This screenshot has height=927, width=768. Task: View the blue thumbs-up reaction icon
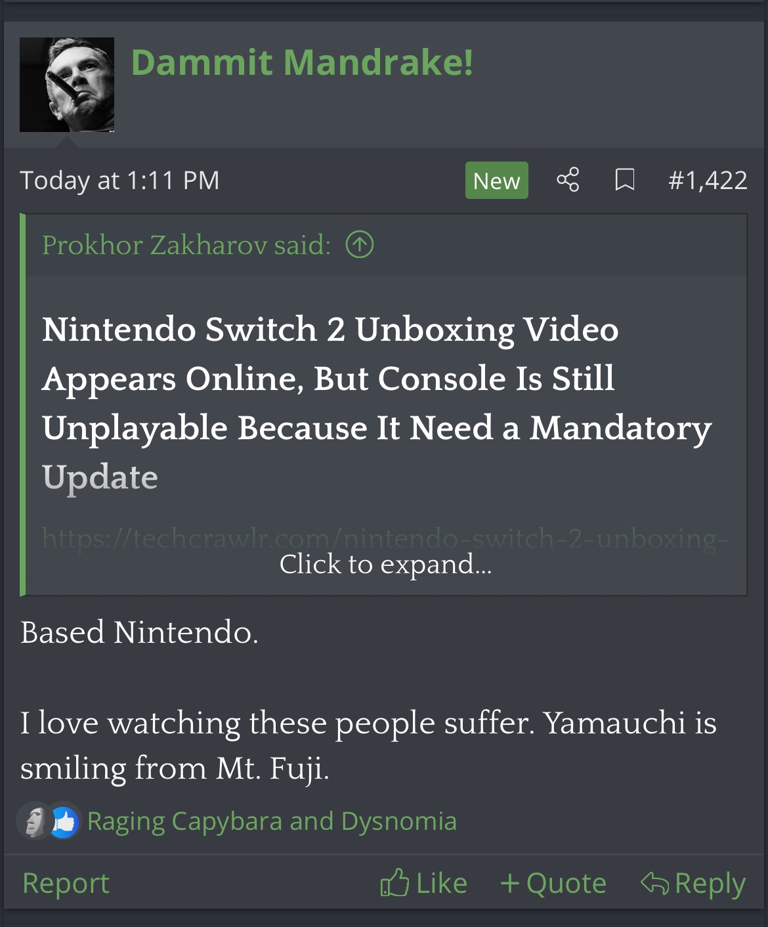point(64,821)
